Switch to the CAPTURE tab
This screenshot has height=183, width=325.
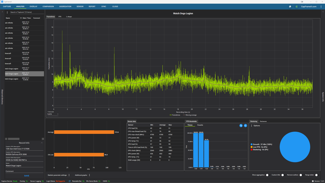tap(7, 7)
